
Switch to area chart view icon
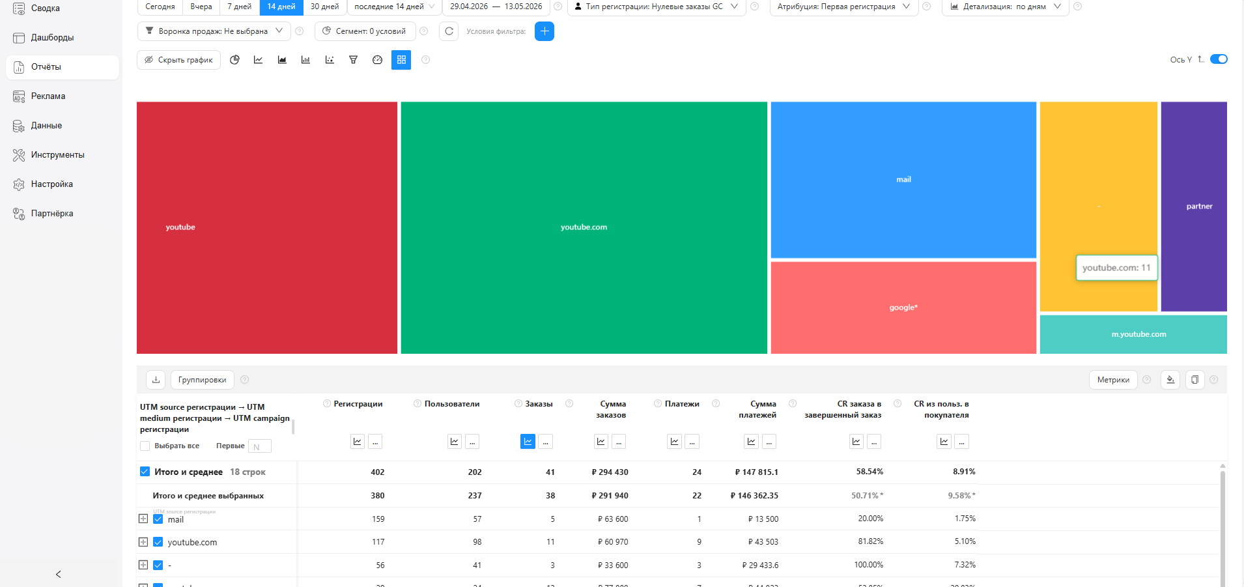(282, 60)
